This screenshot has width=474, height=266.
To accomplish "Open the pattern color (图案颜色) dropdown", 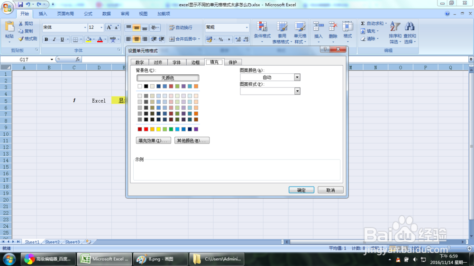I will tap(297, 77).
